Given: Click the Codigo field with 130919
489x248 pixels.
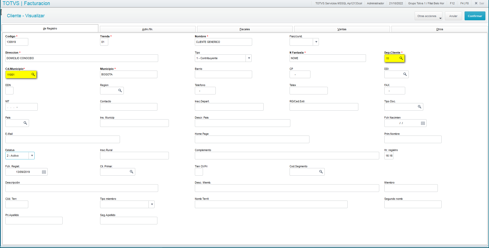Looking at the screenshot, I should click(17, 42).
